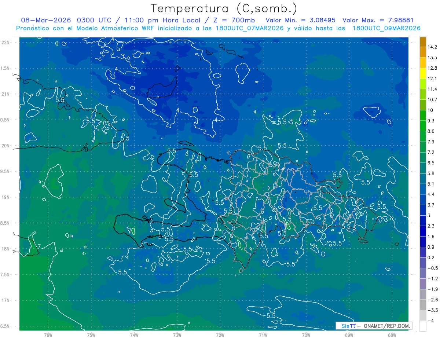The image size is (440, 340).
Task: Click the "20N" latitude axis label
Action: (6, 146)
